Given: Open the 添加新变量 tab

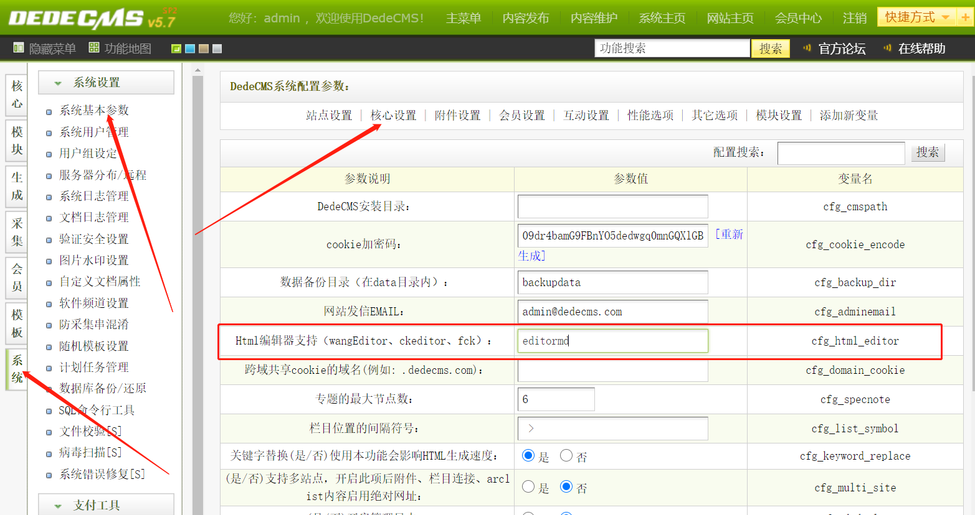Looking at the screenshot, I should point(849,115).
